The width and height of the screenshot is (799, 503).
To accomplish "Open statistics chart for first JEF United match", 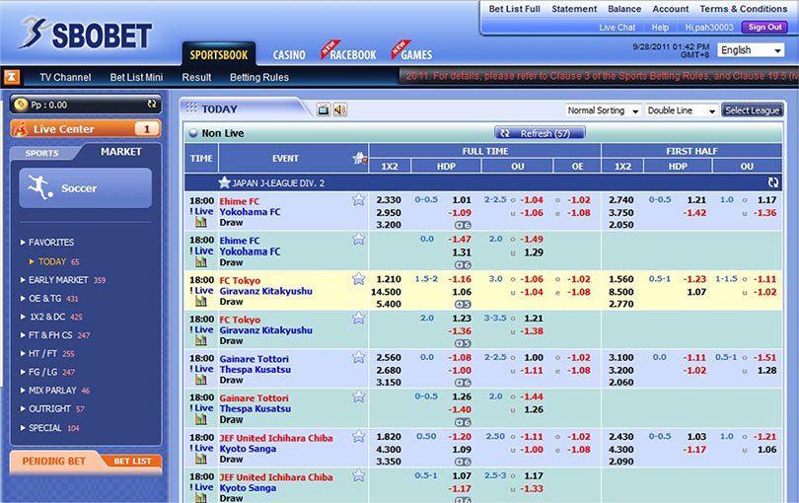I will pos(201,460).
